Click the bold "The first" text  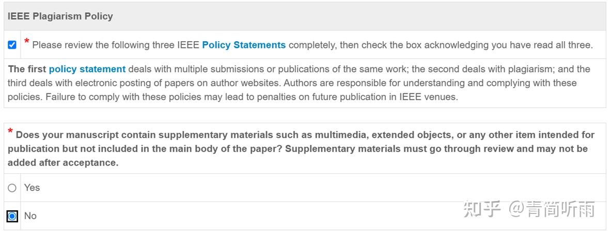point(27,69)
